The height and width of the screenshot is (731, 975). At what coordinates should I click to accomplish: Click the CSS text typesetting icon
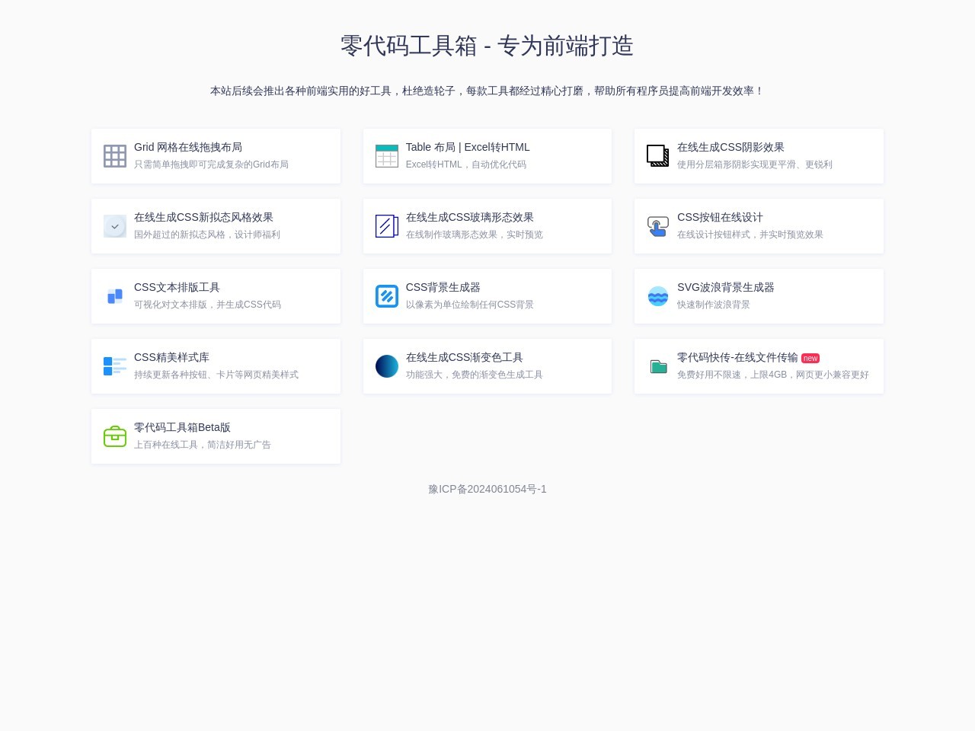[115, 296]
